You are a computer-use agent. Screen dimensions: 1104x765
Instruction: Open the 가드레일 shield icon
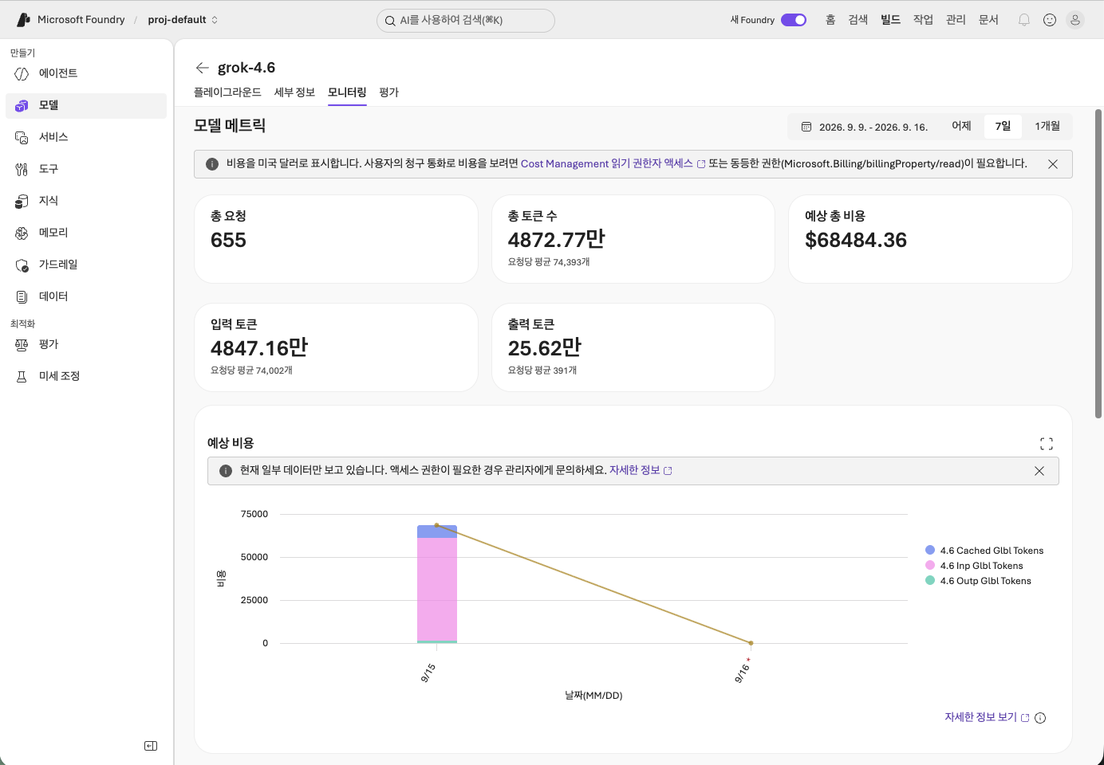click(22, 265)
